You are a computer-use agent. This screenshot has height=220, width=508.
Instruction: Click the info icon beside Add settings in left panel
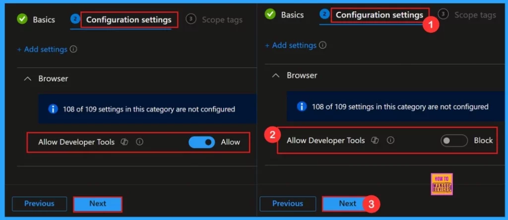[73, 49]
